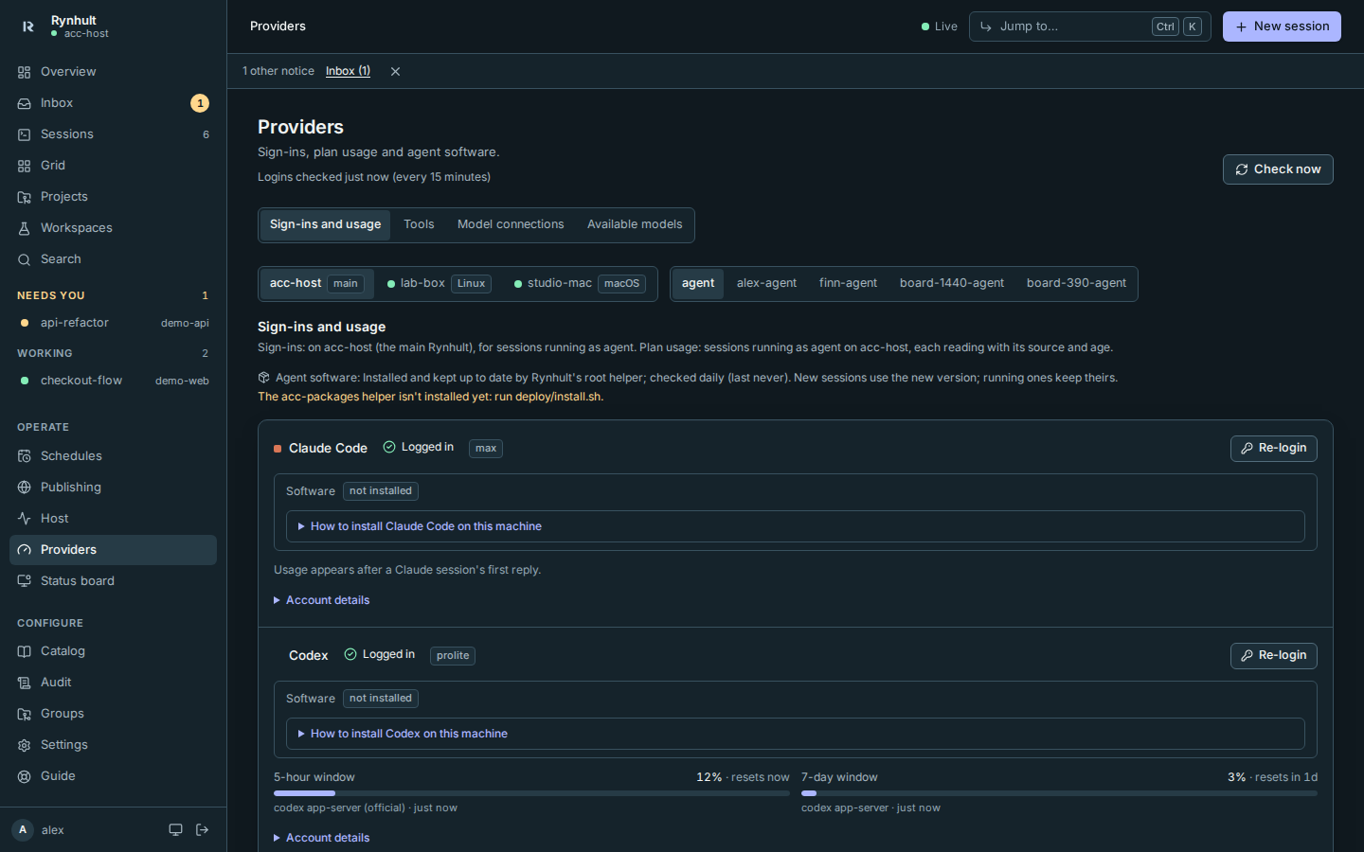Open the Search magnifier icon
The width and height of the screenshot is (1364, 852).
tap(24, 259)
